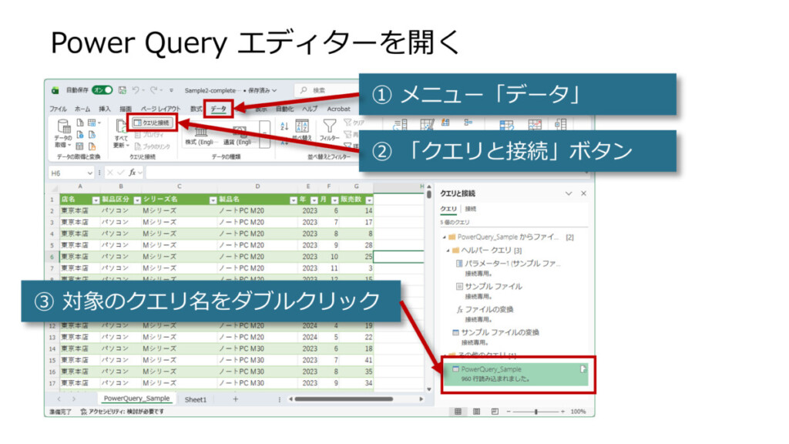Image resolution: width=789 pixels, height=444 pixels.
Task: Switch to Page Layout view in status bar
Action: pos(475,412)
